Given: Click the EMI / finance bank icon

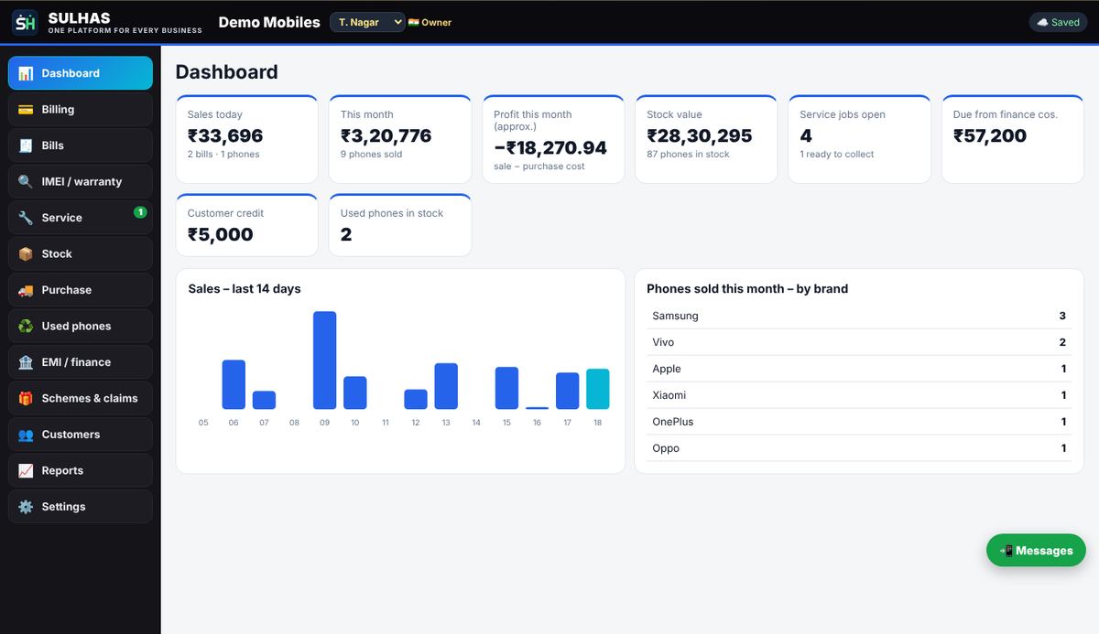Looking at the screenshot, I should point(26,362).
